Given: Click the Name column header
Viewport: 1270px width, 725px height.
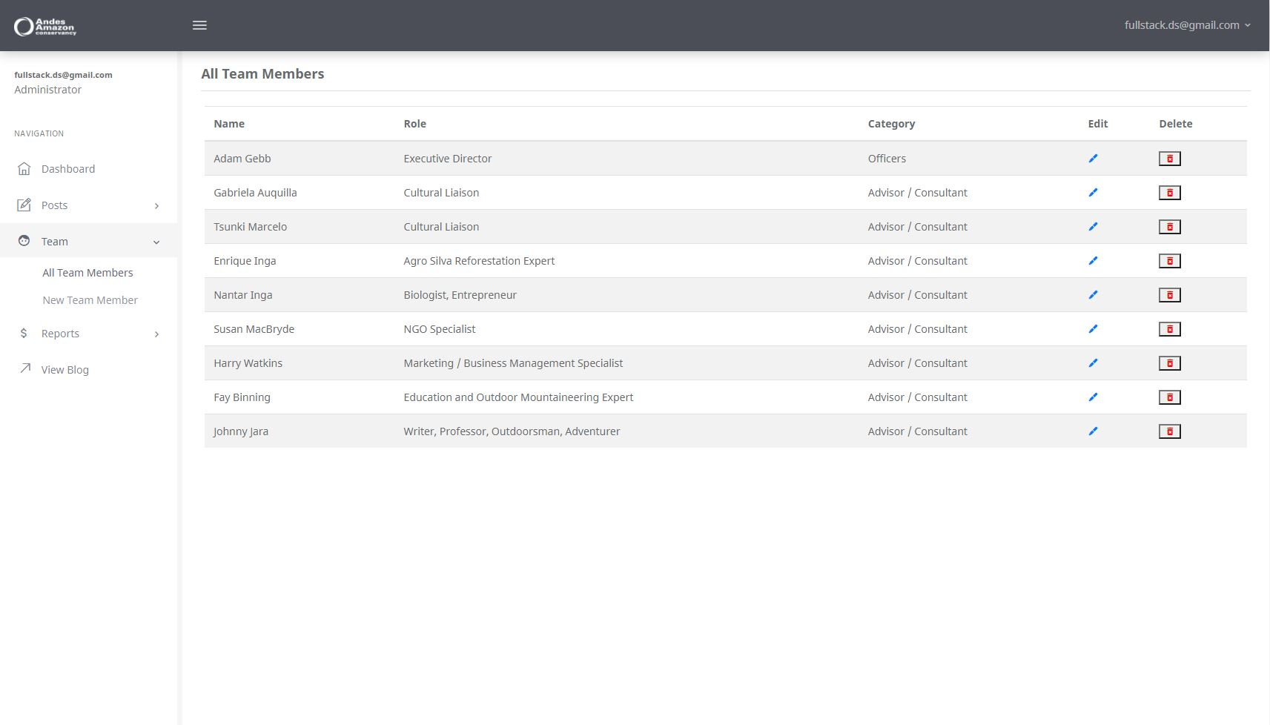Looking at the screenshot, I should (229, 124).
